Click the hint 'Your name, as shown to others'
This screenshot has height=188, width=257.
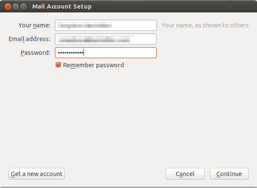coord(205,25)
